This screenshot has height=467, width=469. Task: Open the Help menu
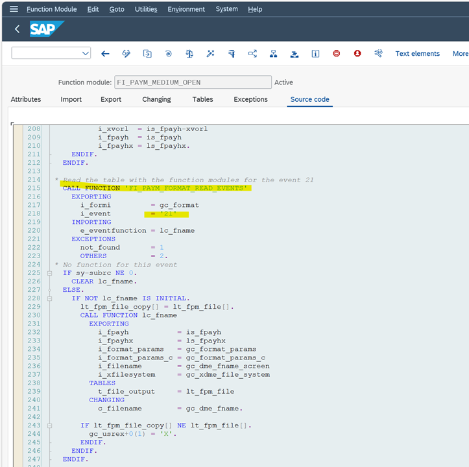coord(255,9)
